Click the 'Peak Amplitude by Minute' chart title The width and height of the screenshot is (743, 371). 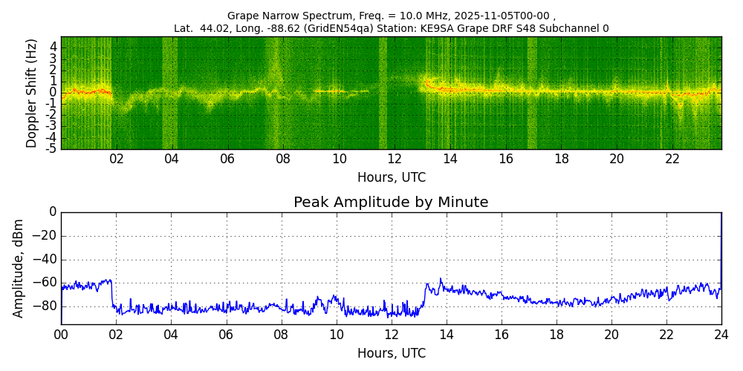tap(391, 203)
